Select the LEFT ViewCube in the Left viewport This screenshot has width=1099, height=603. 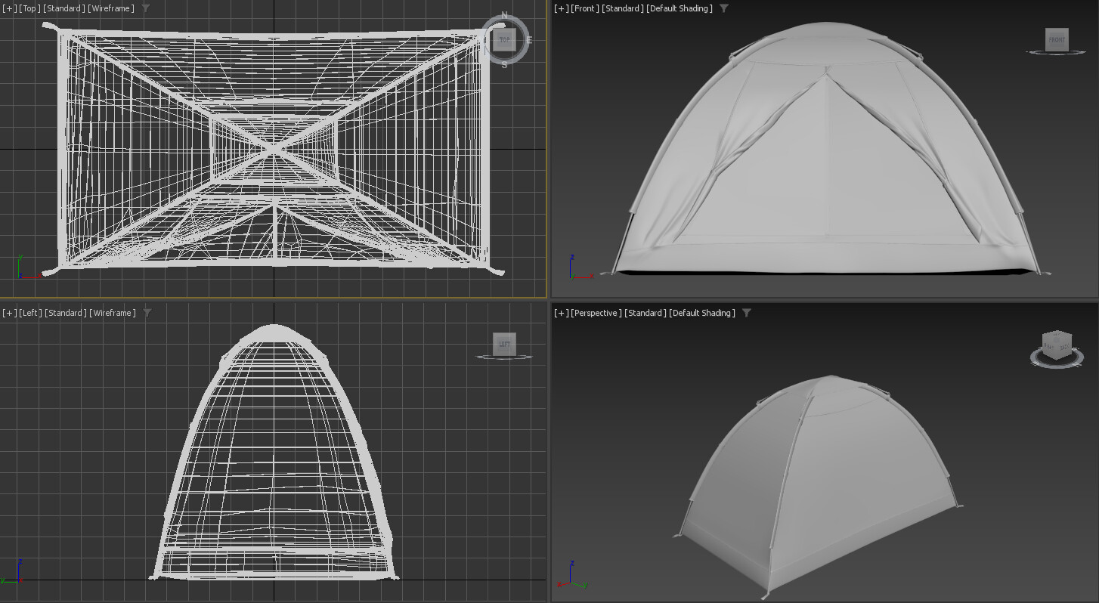click(504, 345)
